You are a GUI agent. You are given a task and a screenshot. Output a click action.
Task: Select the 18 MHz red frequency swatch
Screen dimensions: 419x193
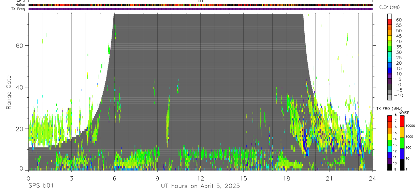tap(390, 118)
